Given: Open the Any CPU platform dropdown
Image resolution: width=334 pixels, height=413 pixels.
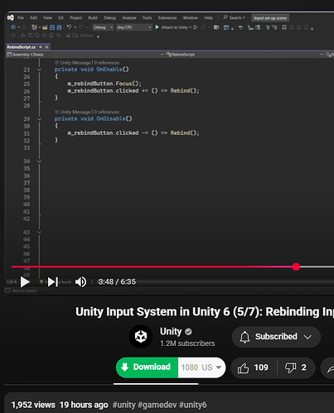Looking at the screenshot, I should coord(134,27).
